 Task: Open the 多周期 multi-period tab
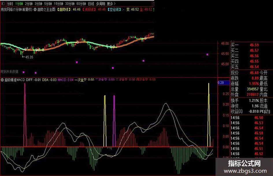tap(101, 4)
